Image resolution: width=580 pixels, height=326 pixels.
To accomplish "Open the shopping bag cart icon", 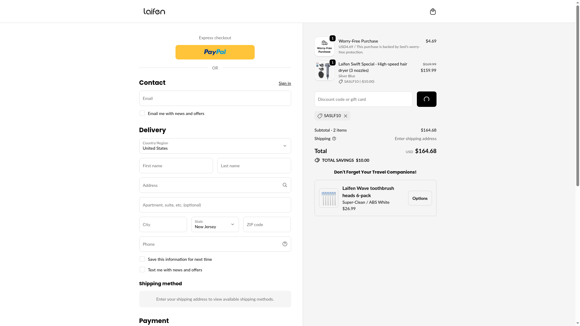I will [433, 11].
